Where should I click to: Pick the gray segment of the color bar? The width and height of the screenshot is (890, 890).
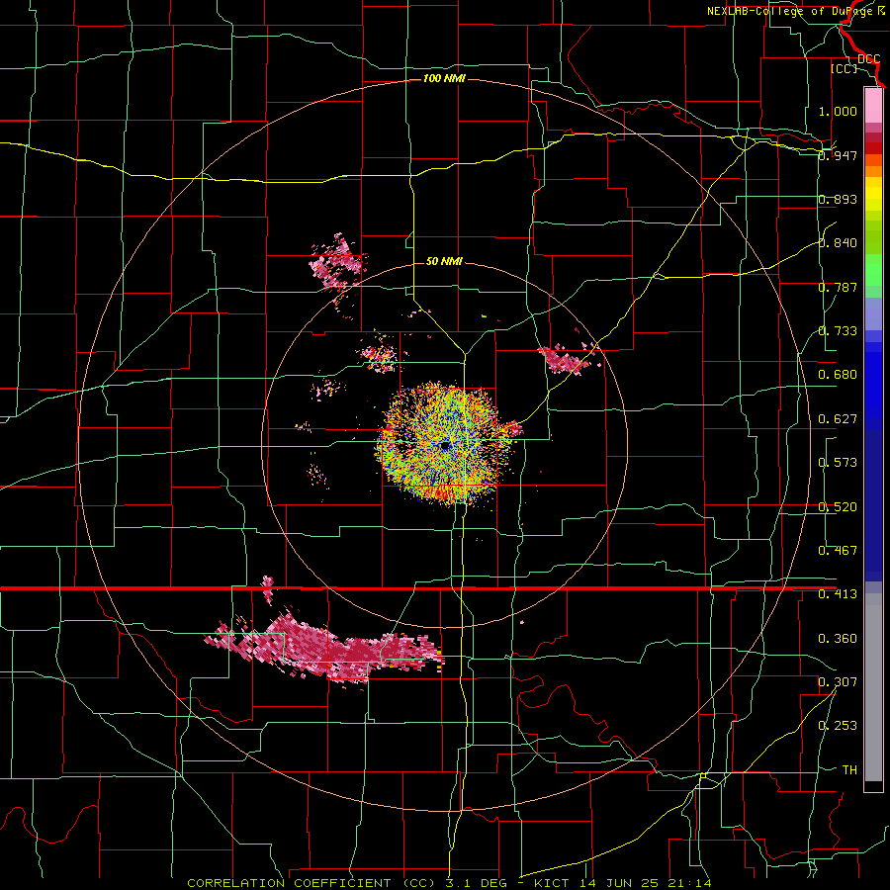(873, 687)
